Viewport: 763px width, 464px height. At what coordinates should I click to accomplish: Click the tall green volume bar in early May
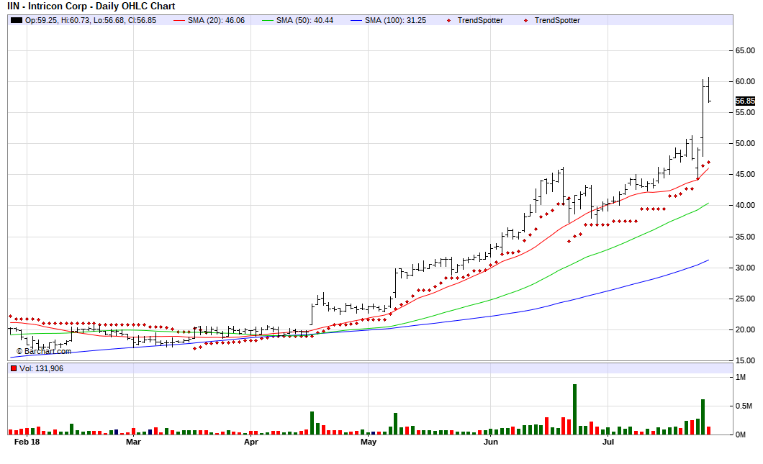click(x=396, y=424)
